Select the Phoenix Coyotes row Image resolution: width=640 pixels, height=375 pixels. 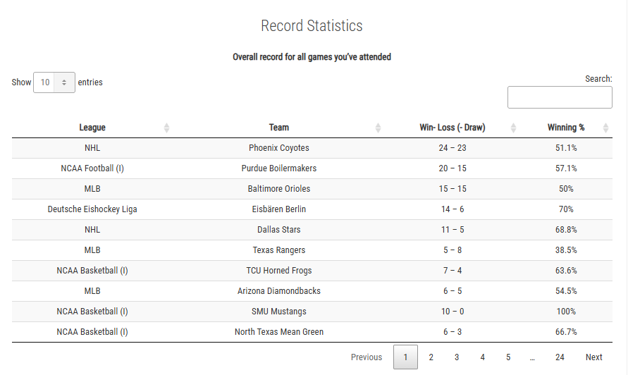[312, 148]
